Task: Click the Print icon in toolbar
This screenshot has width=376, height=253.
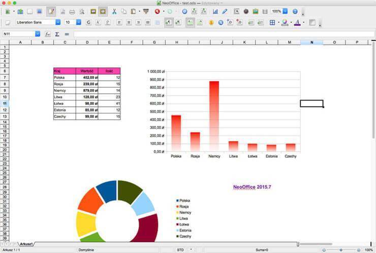Action: click(x=72, y=11)
